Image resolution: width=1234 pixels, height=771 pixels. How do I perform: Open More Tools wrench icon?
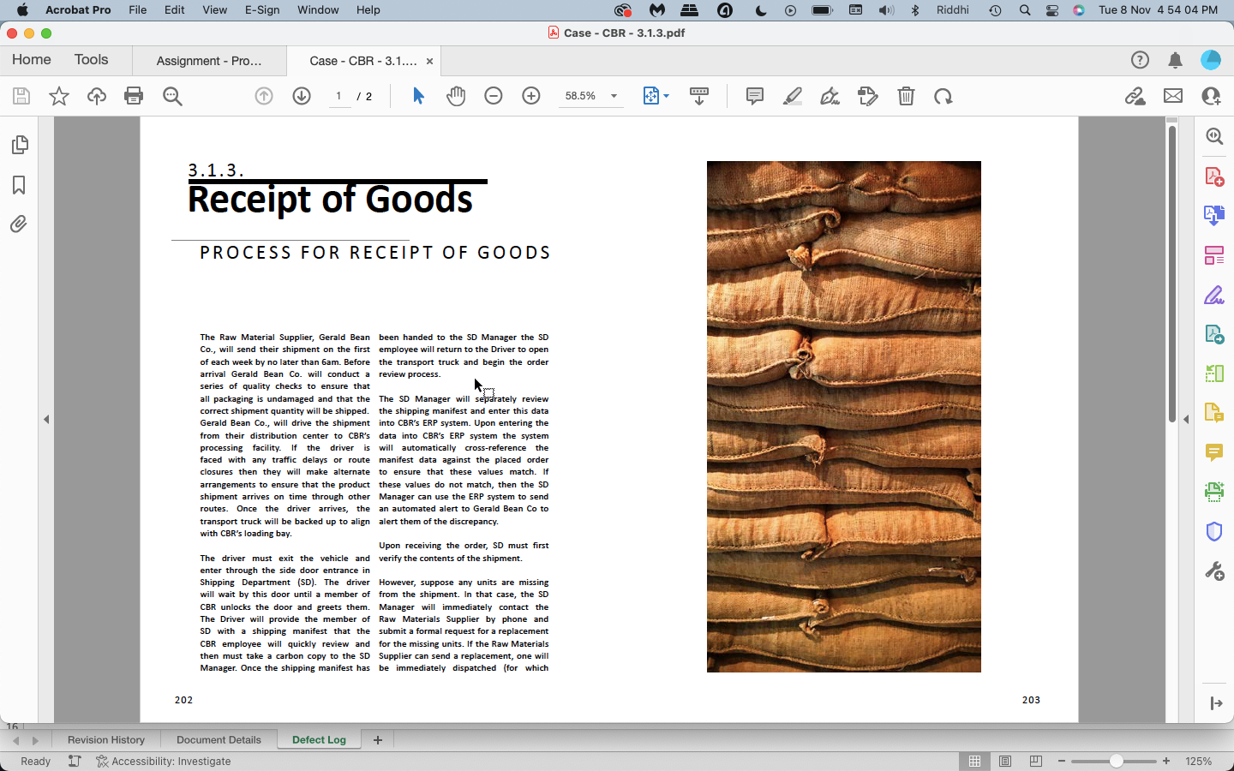click(1214, 571)
